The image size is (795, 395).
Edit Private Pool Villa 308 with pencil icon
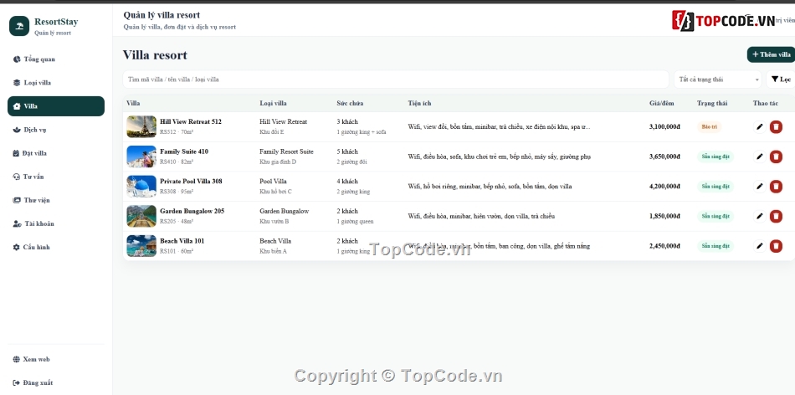point(759,187)
